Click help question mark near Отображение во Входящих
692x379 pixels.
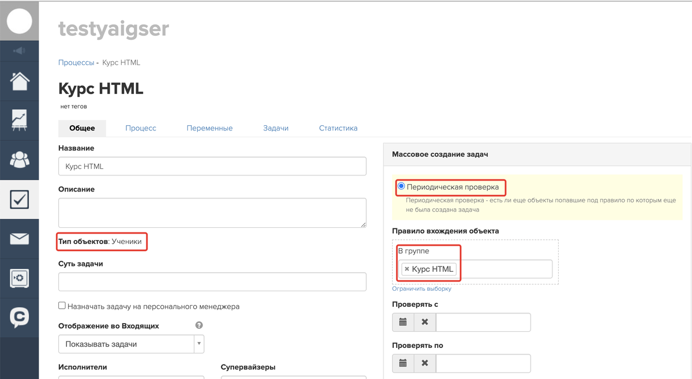199,325
